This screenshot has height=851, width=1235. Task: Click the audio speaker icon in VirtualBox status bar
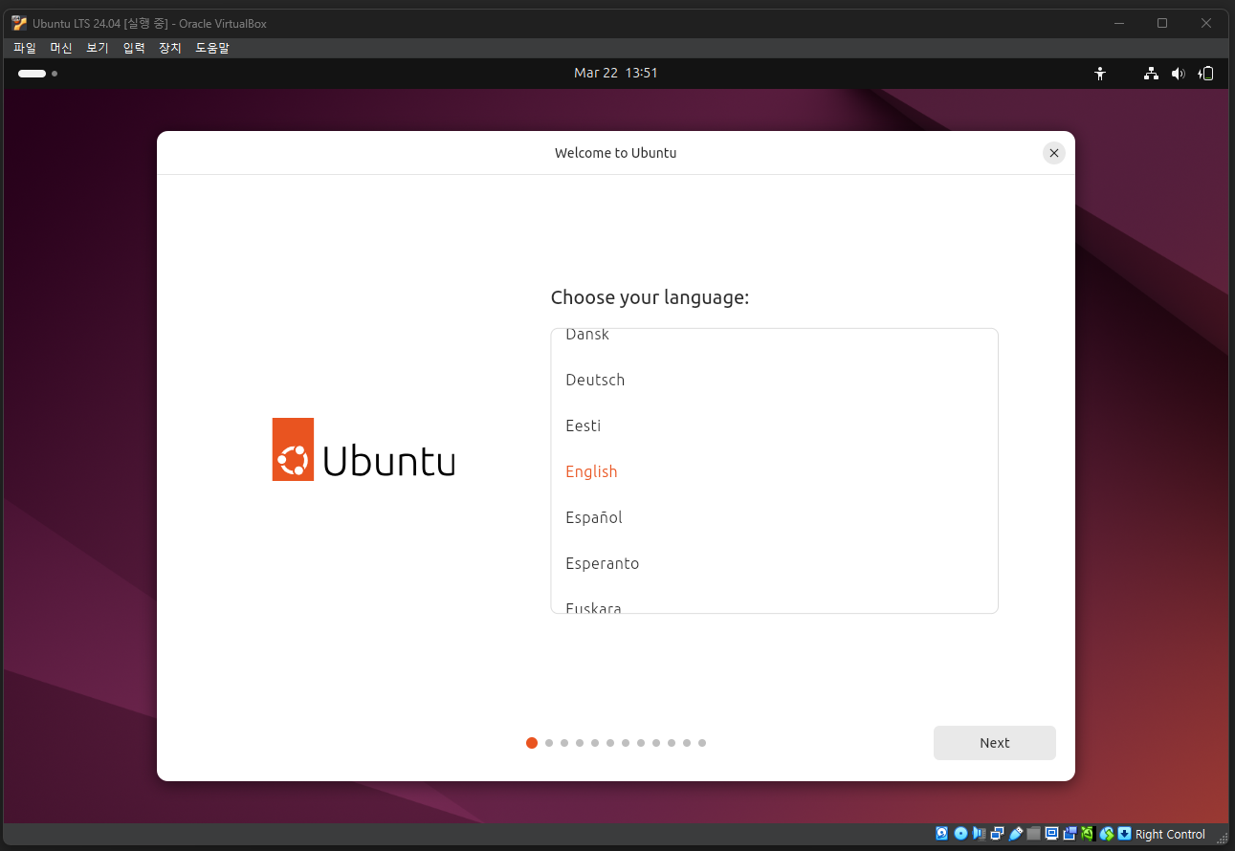(979, 834)
